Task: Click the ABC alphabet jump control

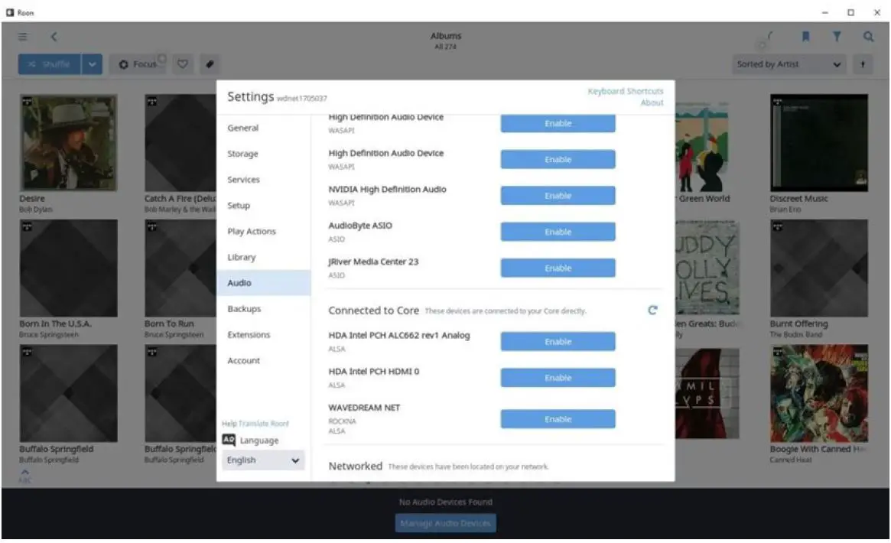Action: coord(24,476)
